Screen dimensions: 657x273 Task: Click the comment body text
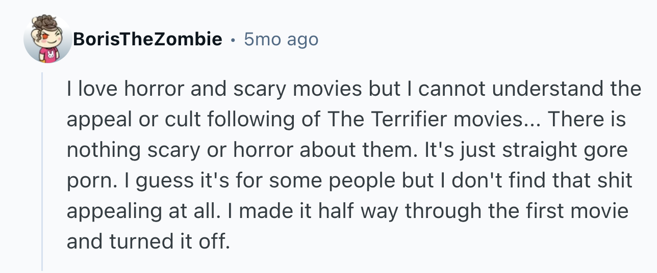click(353, 165)
